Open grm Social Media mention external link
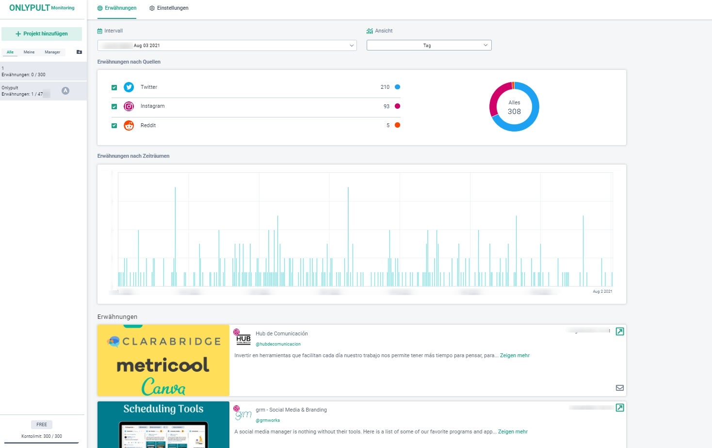The width and height of the screenshot is (712, 448). click(x=620, y=408)
